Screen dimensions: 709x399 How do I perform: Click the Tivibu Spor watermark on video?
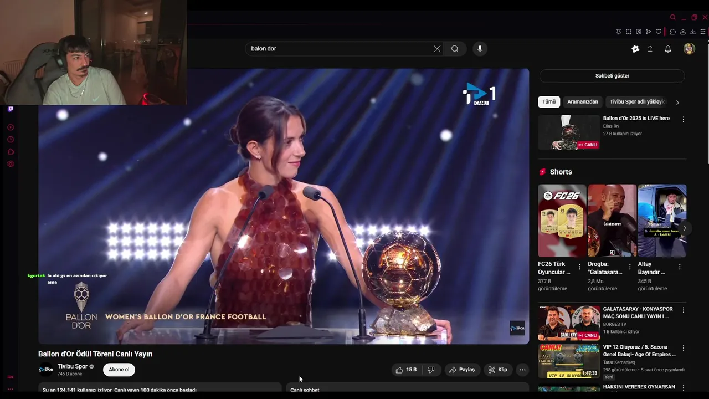coord(517,328)
